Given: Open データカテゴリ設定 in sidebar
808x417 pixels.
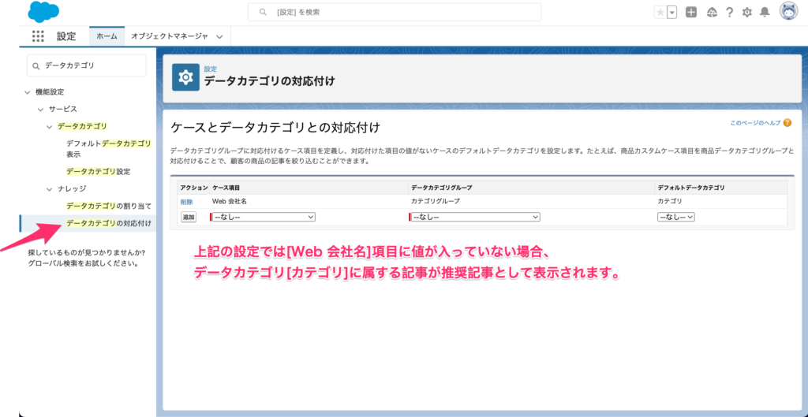Looking at the screenshot, I should coord(98,171).
